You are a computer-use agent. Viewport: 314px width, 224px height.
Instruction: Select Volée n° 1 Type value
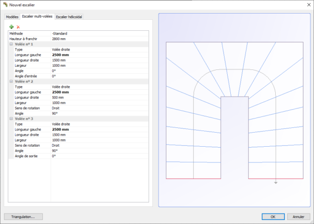[x=100, y=50]
